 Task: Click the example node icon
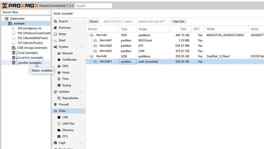click(x=10, y=24)
